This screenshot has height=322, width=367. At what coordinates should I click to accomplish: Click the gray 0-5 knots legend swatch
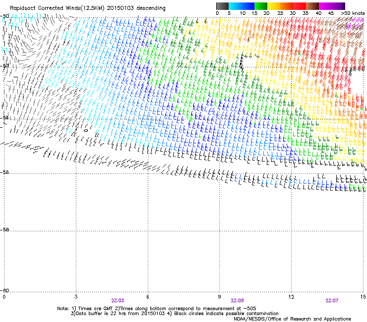222,6
